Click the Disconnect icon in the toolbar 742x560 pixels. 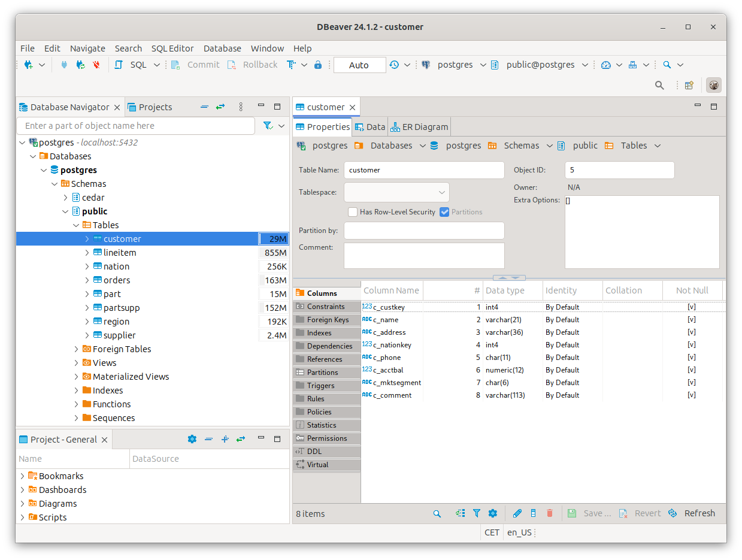tap(96, 65)
